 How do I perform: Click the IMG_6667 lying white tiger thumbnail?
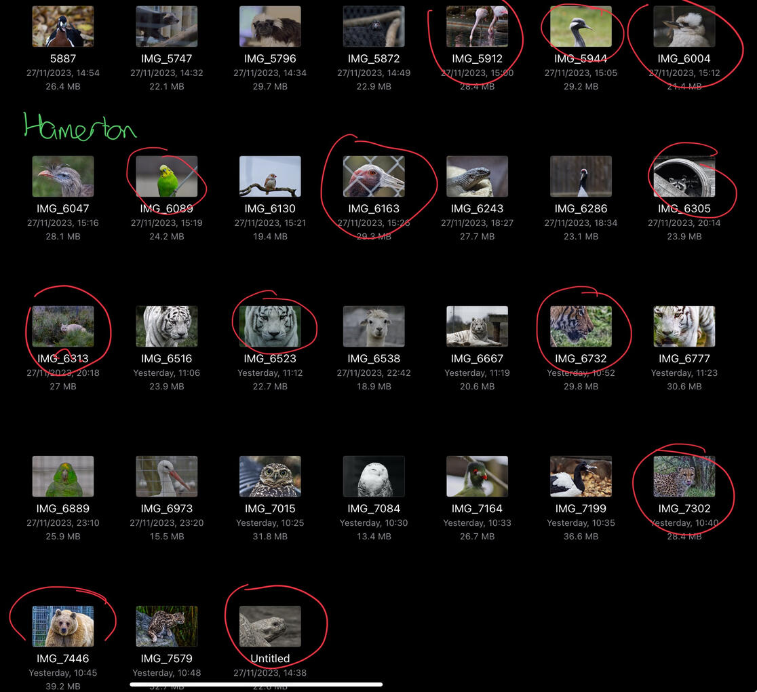pos(477,326)
